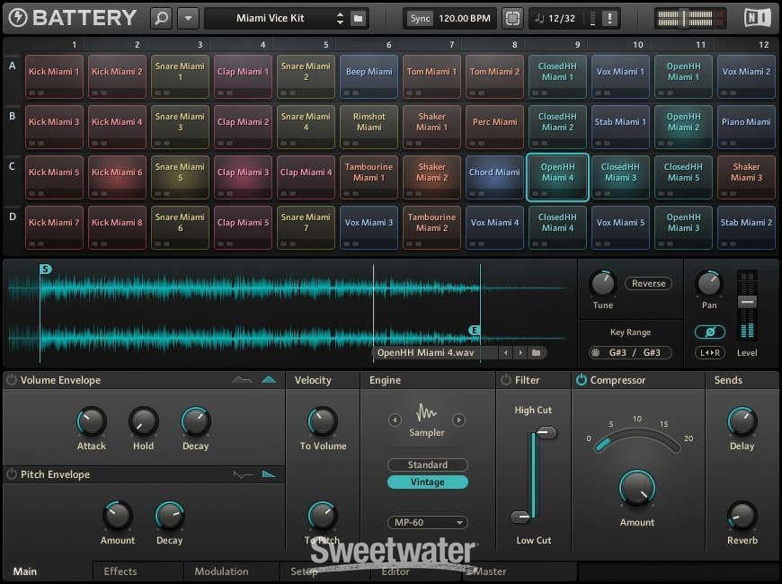
Task: Switch to next engine mode arrow
Action: click(458, 420)
